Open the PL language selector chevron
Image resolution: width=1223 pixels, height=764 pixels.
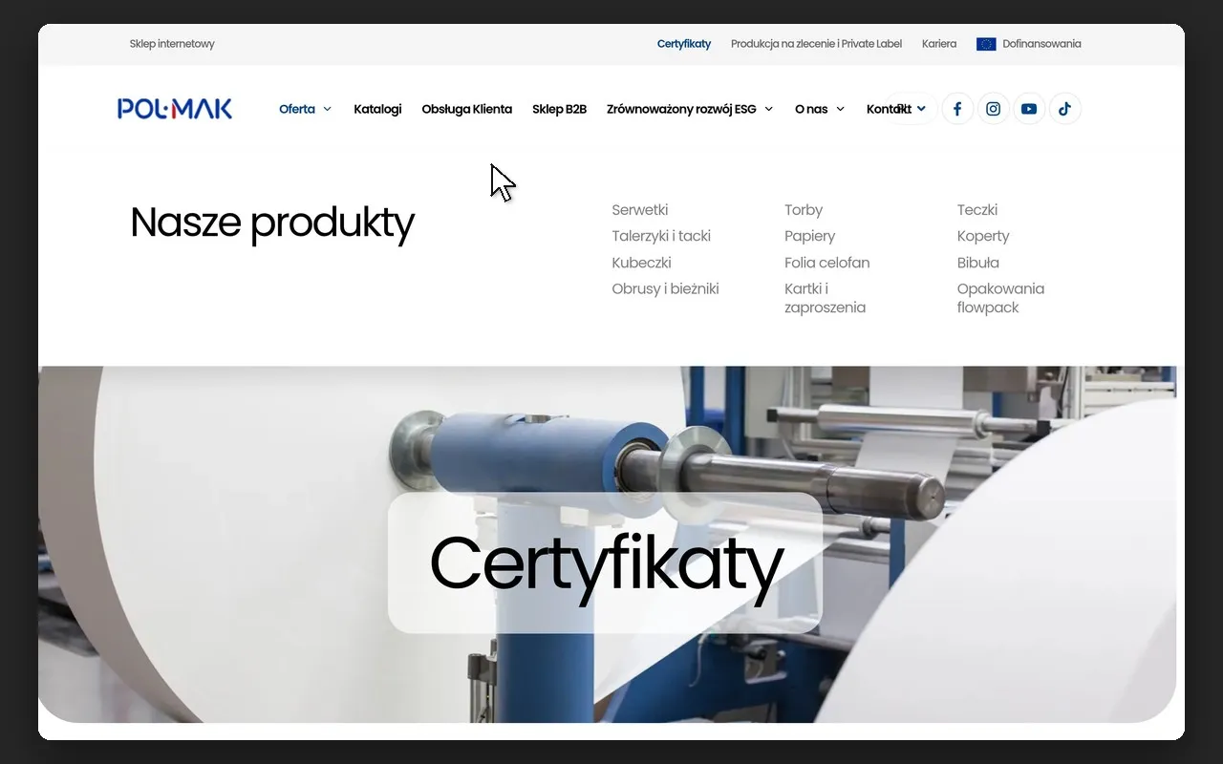coord(921,109)
